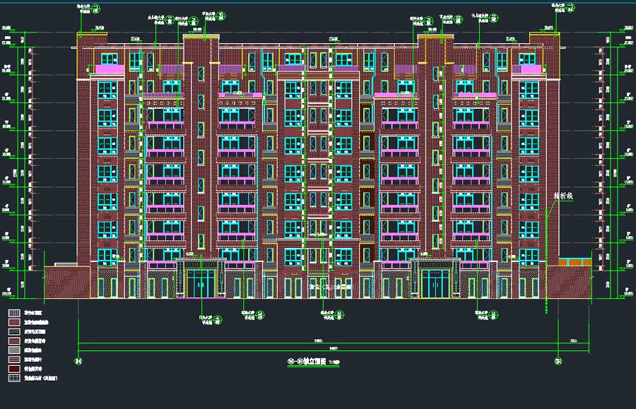636x409 pixels.
Task: Select the dark maroon legend swatch
Action: pos(14,369)
